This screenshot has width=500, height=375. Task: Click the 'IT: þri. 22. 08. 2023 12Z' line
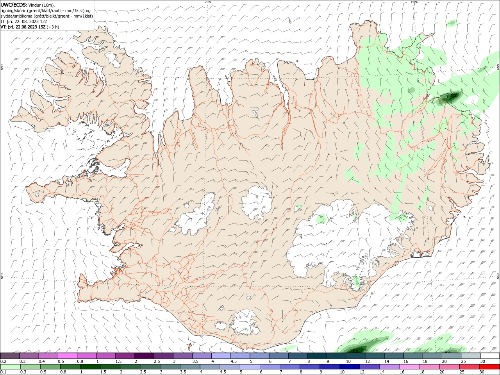tap(24, 21)
